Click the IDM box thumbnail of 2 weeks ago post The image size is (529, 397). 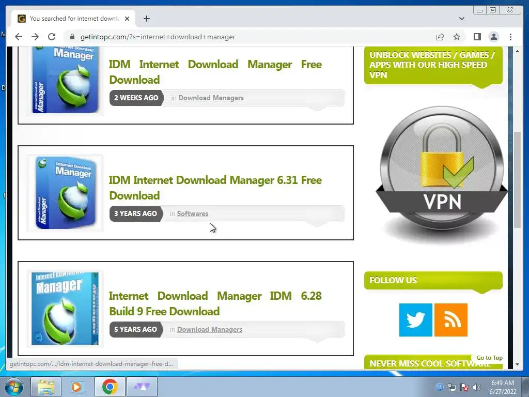[65, 80]
